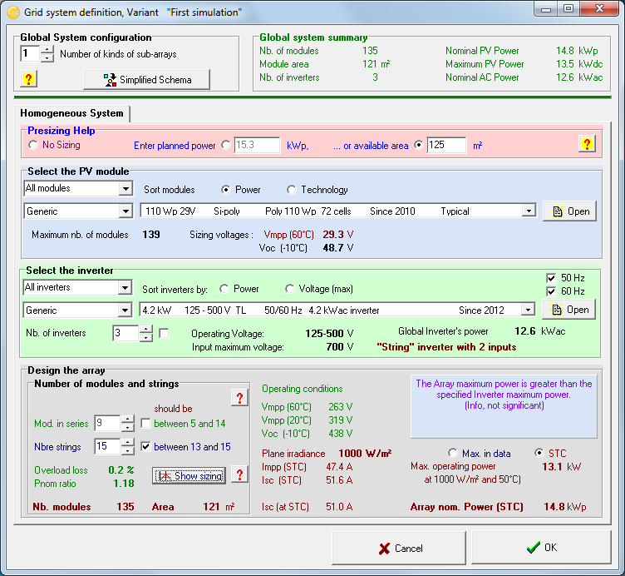Click the Presizing Help question mark icon
The width and height of the screenshot is (625, 576).
tap(587, 144)
